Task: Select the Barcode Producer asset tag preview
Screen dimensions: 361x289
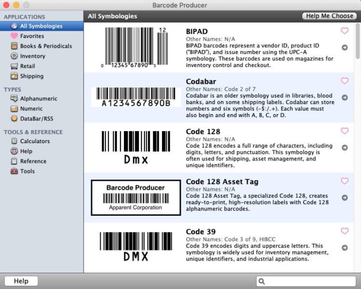Action: coord(136,197)
